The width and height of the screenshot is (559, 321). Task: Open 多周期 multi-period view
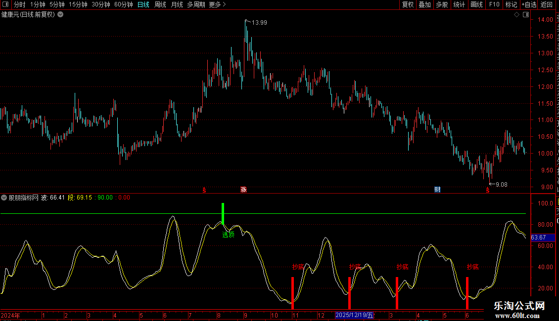coord(196,4)
